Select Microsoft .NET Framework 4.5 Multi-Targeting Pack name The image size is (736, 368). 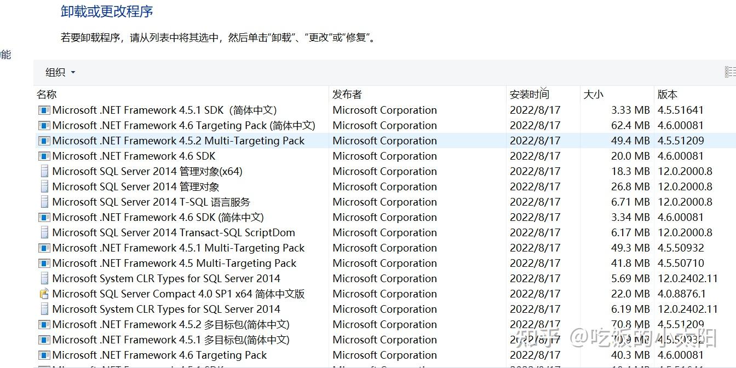coord(174,263)
